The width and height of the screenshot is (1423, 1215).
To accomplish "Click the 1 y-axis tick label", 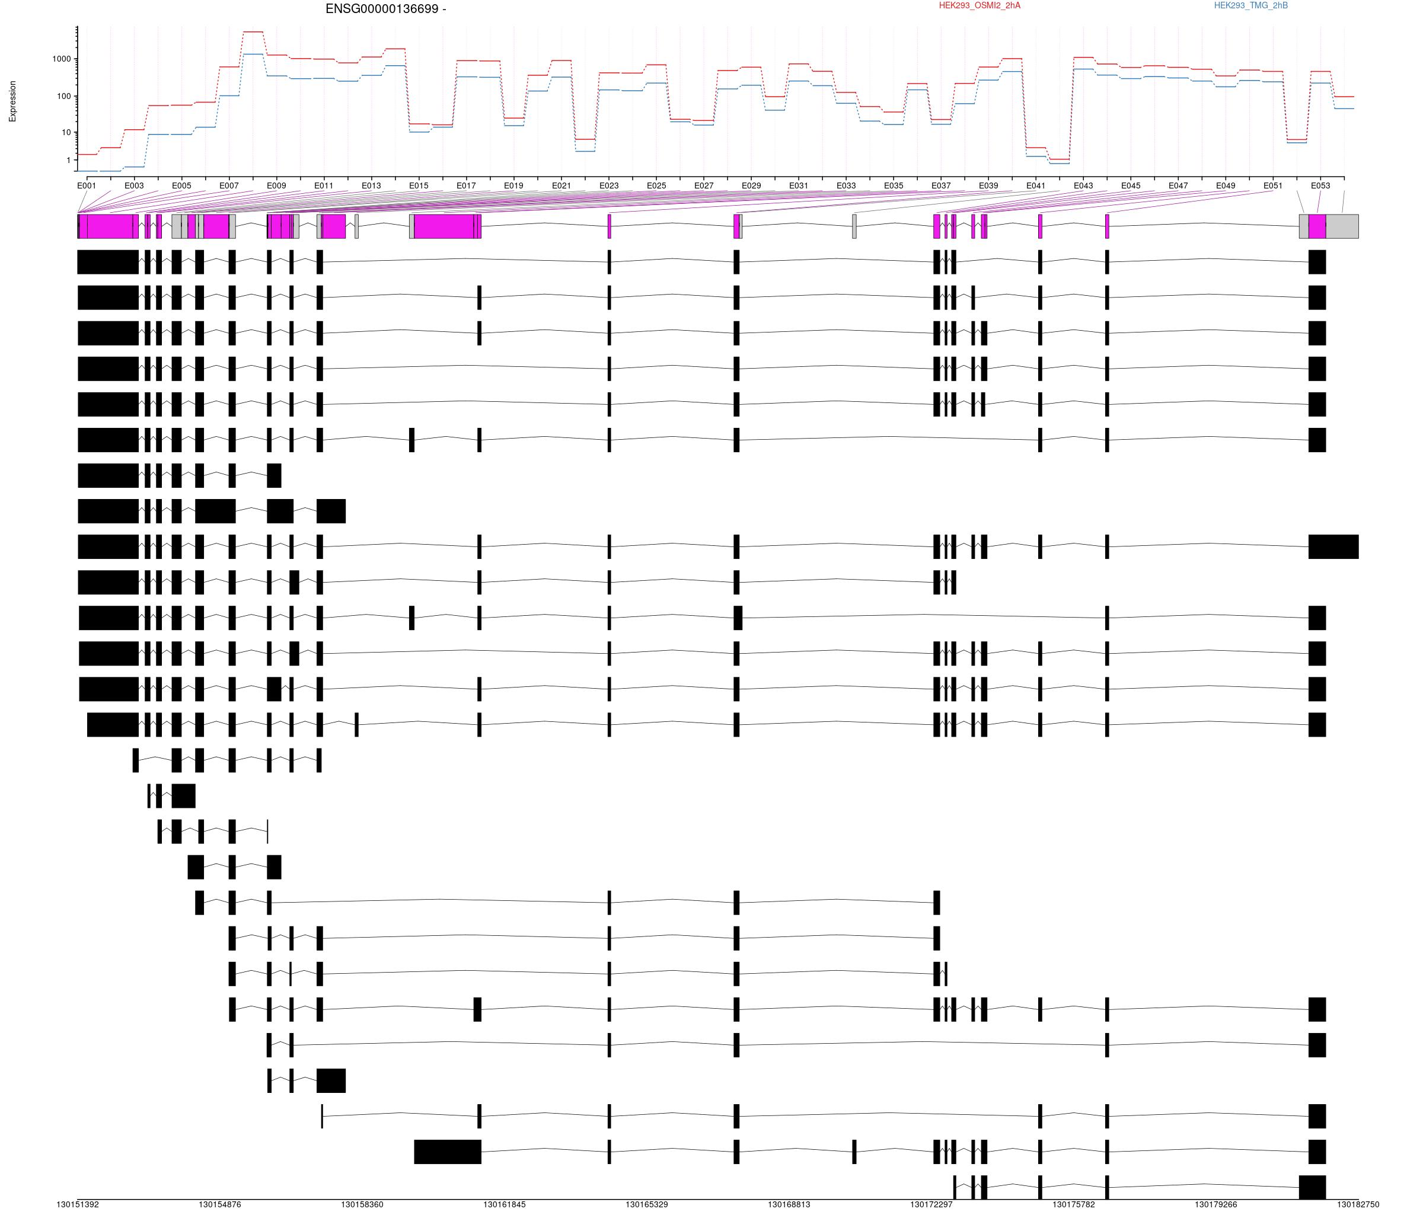I will point(69,160).
